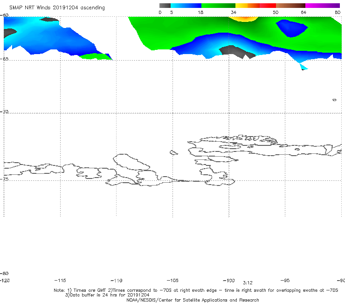Click the yellow high-wind patch at the top
The height and width of the screenshot is (303, 345).
point(245,19)
